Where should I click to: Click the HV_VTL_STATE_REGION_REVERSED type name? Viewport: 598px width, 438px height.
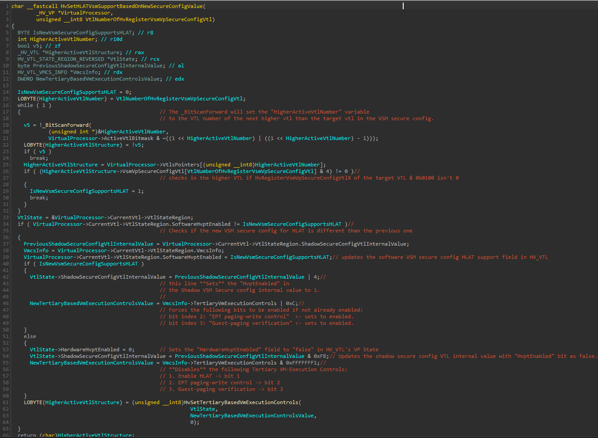[x=61, y=59]
